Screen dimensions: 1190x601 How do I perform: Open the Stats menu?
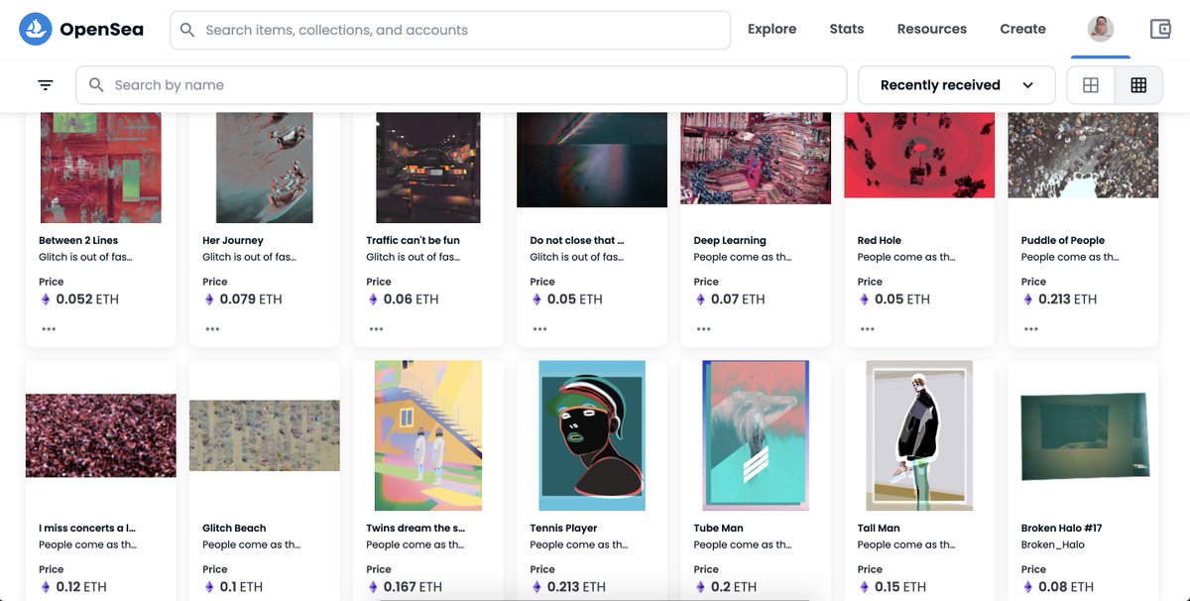(845, 28)
